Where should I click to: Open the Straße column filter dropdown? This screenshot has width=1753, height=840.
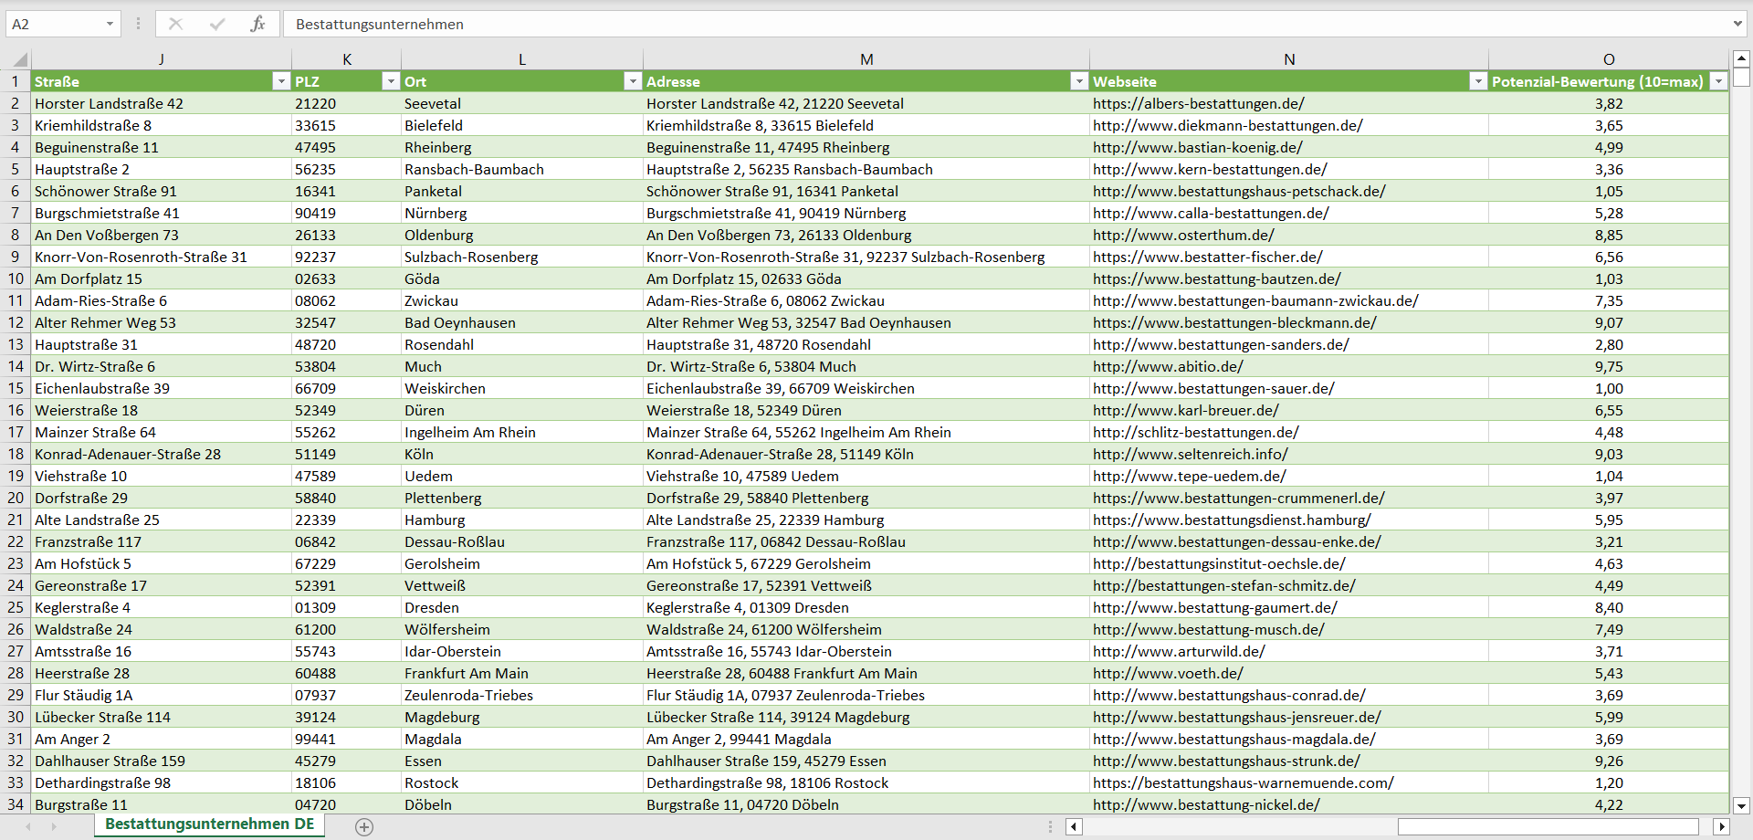pyautogui.click(x=281, y=81)
